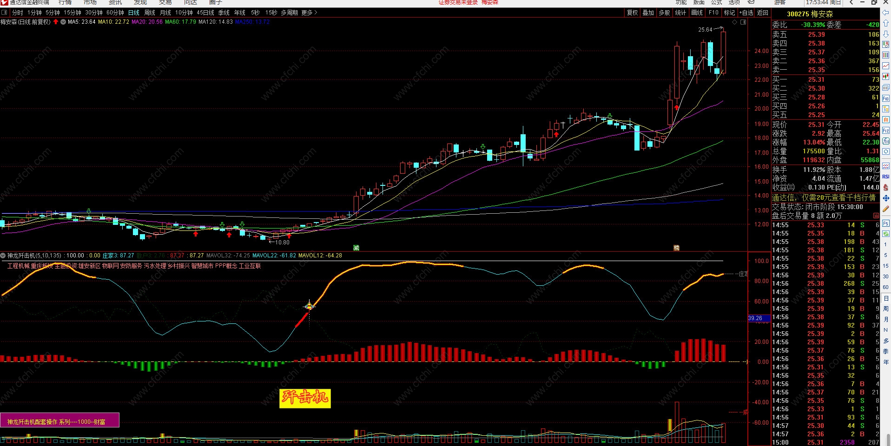Image resolution: width=891 pixels, height=446 pixels.
Task: Click the +自选 add to watchlist button
Action: click(x=746, y=13)
